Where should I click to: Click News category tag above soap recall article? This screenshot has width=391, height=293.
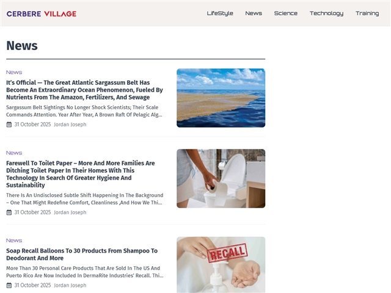tap(14, 241)
